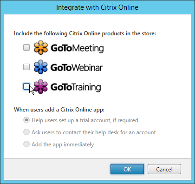Click the 'Help users set up a trial account' label

(85, 120)
